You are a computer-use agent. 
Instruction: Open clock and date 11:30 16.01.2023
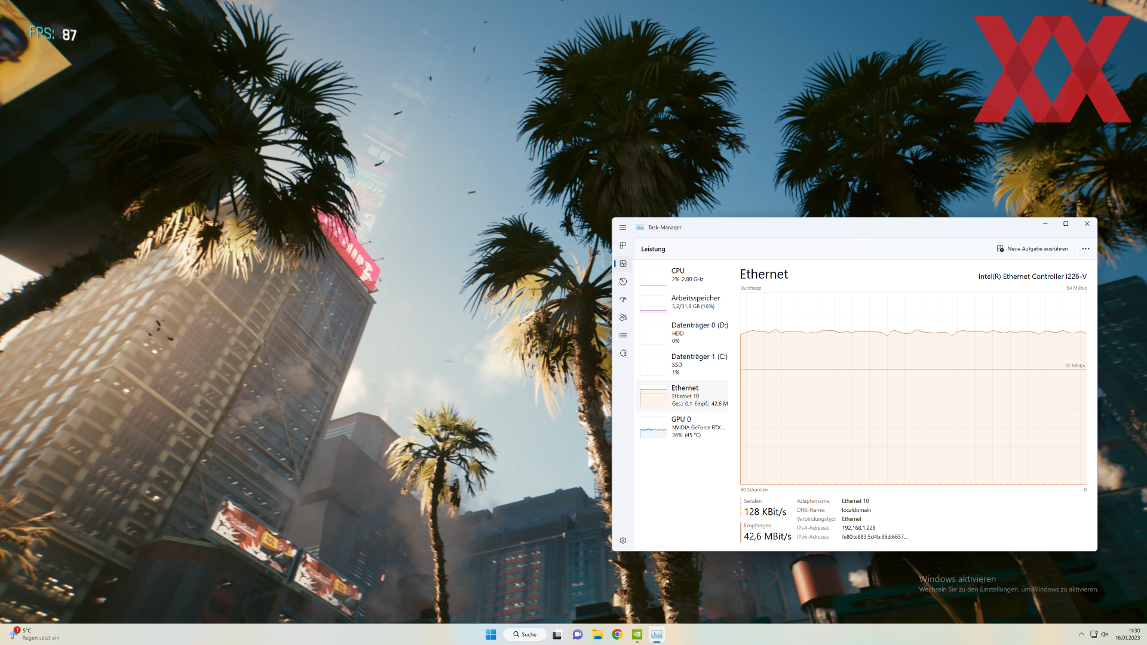(x=1128, y=634)
